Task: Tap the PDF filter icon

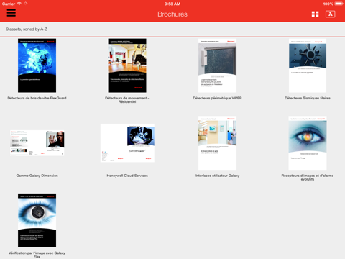Action: 330,14
